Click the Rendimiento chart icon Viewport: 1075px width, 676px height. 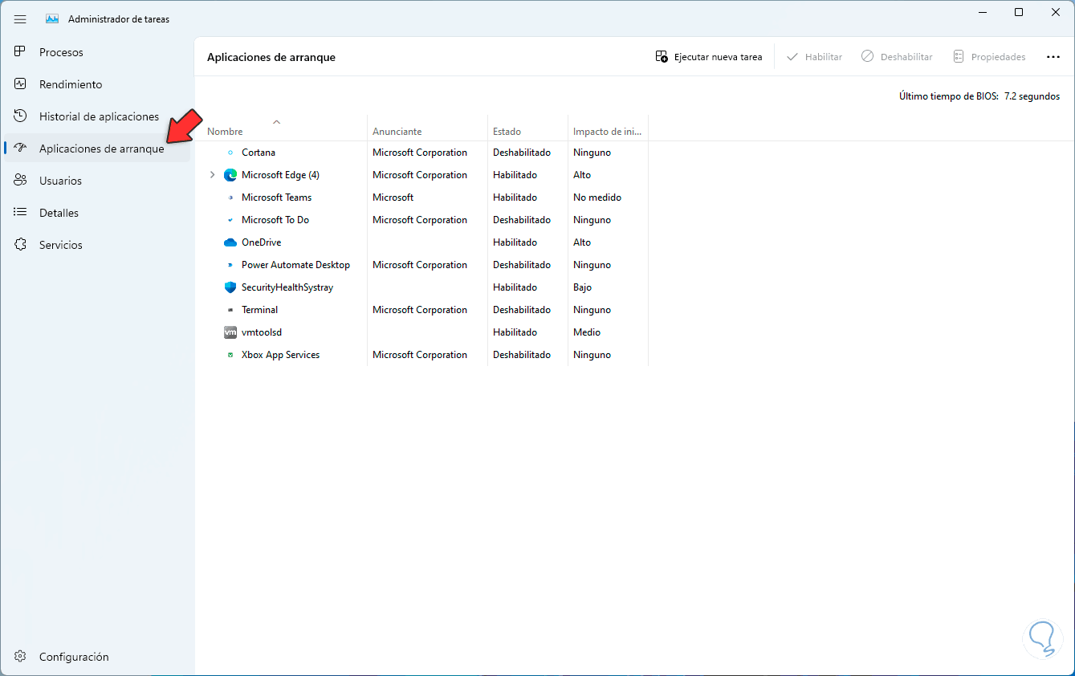[x=22, y=84]
